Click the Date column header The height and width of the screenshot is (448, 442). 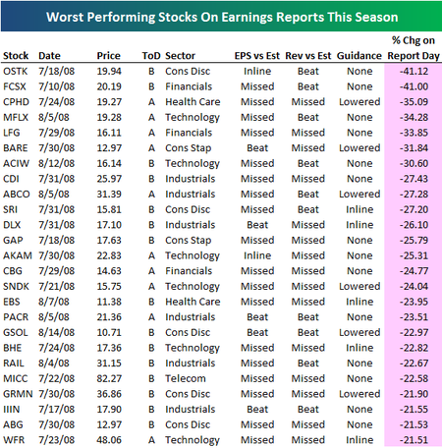click(49, 56)
